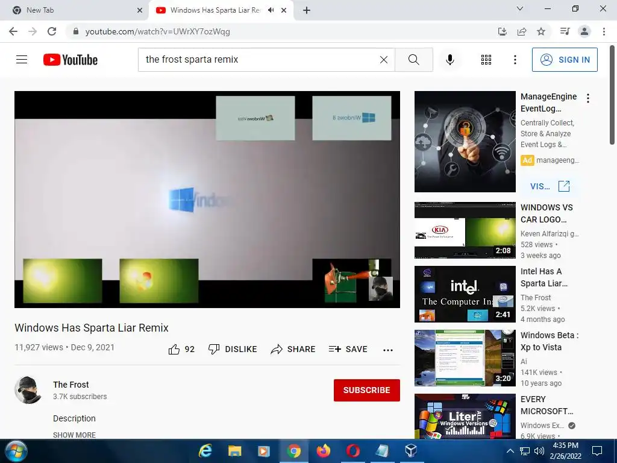Show hidden tray icons chevron
Viewport: 617px width, 463px height.
[510, 451]
